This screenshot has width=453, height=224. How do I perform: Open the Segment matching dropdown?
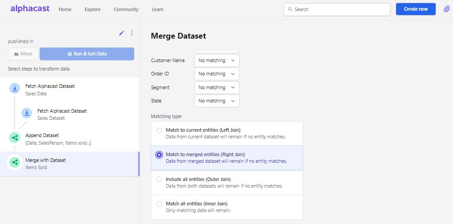[216, 87]
